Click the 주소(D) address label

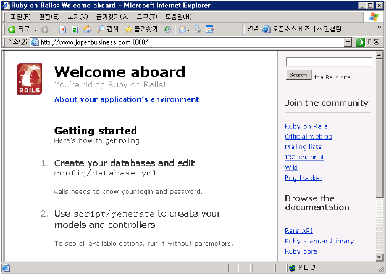click(17, 42)
